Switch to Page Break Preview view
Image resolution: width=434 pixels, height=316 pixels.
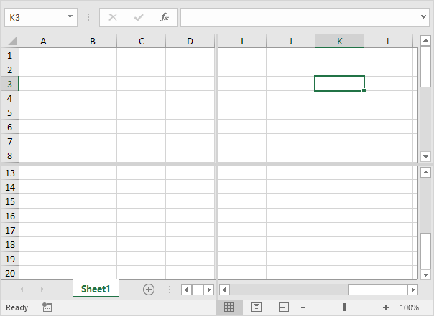283,307
